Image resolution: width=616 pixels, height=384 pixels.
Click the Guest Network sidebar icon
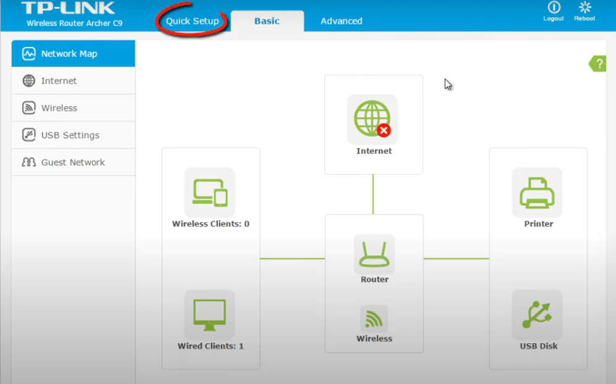click(x=28, y=162)
